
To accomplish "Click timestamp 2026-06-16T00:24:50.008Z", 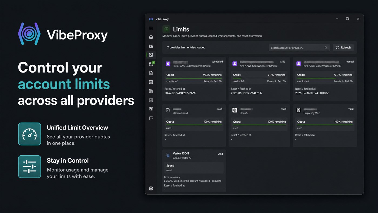I will click(x=312, y=93).
